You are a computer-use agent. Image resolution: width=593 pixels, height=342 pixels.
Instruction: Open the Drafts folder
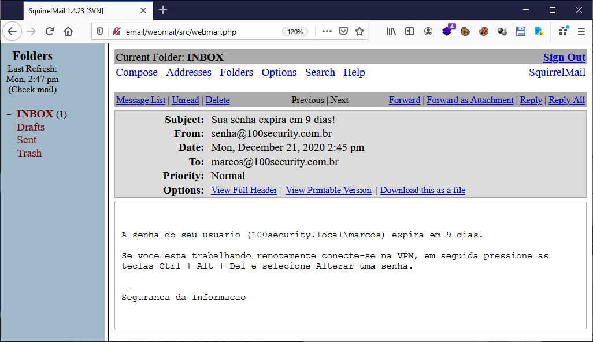click(x=31, y=127)
